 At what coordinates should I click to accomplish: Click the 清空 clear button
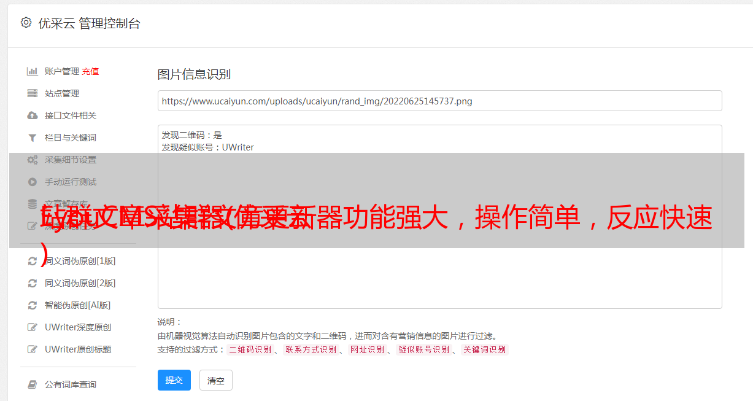point(216,380)
